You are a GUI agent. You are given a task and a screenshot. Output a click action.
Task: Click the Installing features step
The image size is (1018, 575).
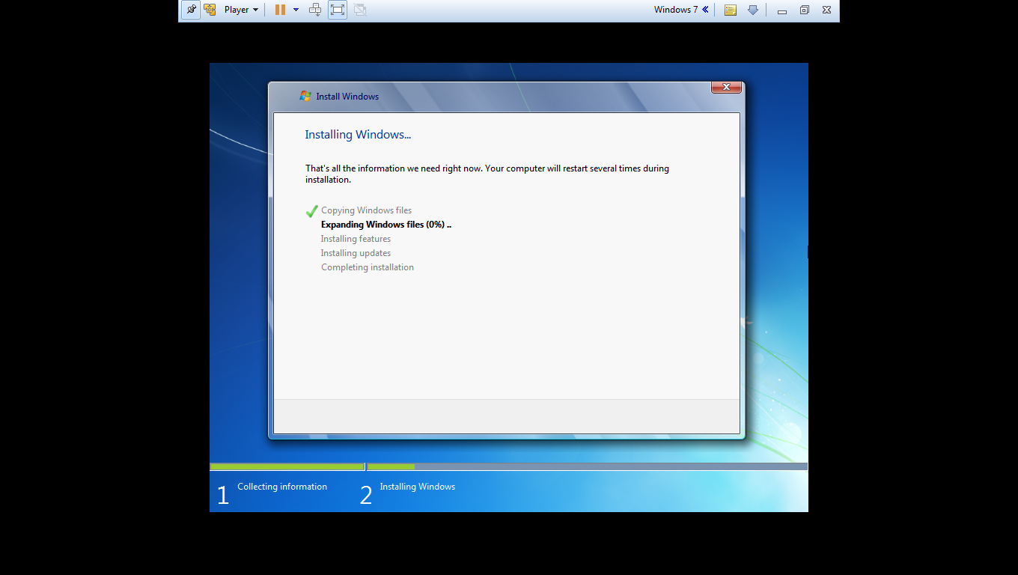click(x=356, y=239)
